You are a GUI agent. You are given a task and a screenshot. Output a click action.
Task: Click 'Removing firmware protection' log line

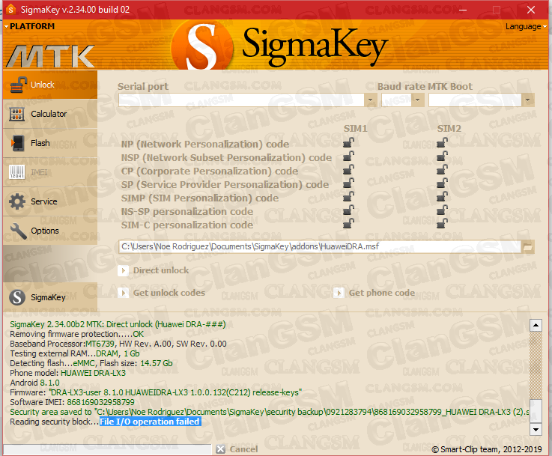pyautogui.click(x=76, y=334)
